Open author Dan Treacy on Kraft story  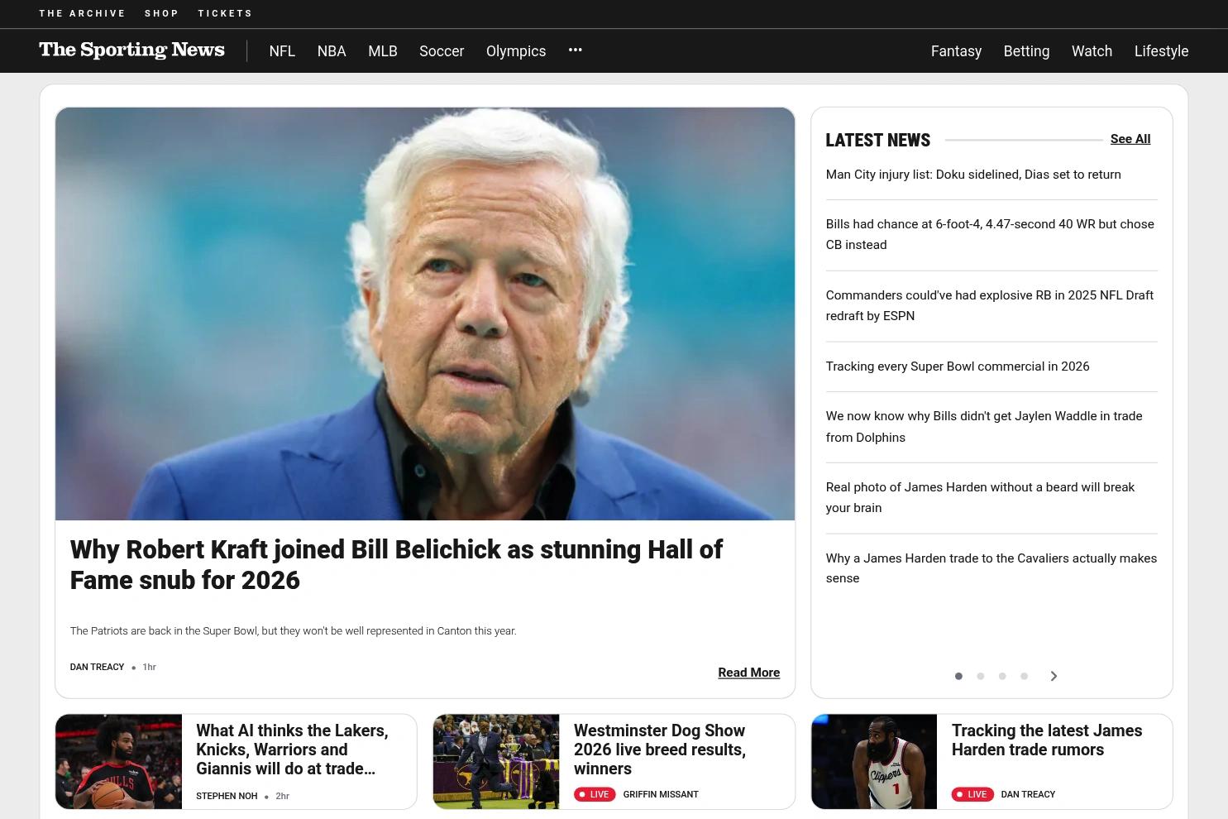(97, 667)
